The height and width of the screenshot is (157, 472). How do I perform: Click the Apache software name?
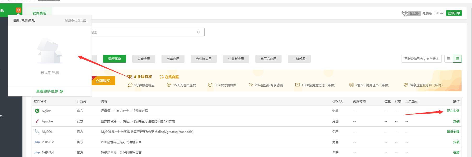coord(47,121)
